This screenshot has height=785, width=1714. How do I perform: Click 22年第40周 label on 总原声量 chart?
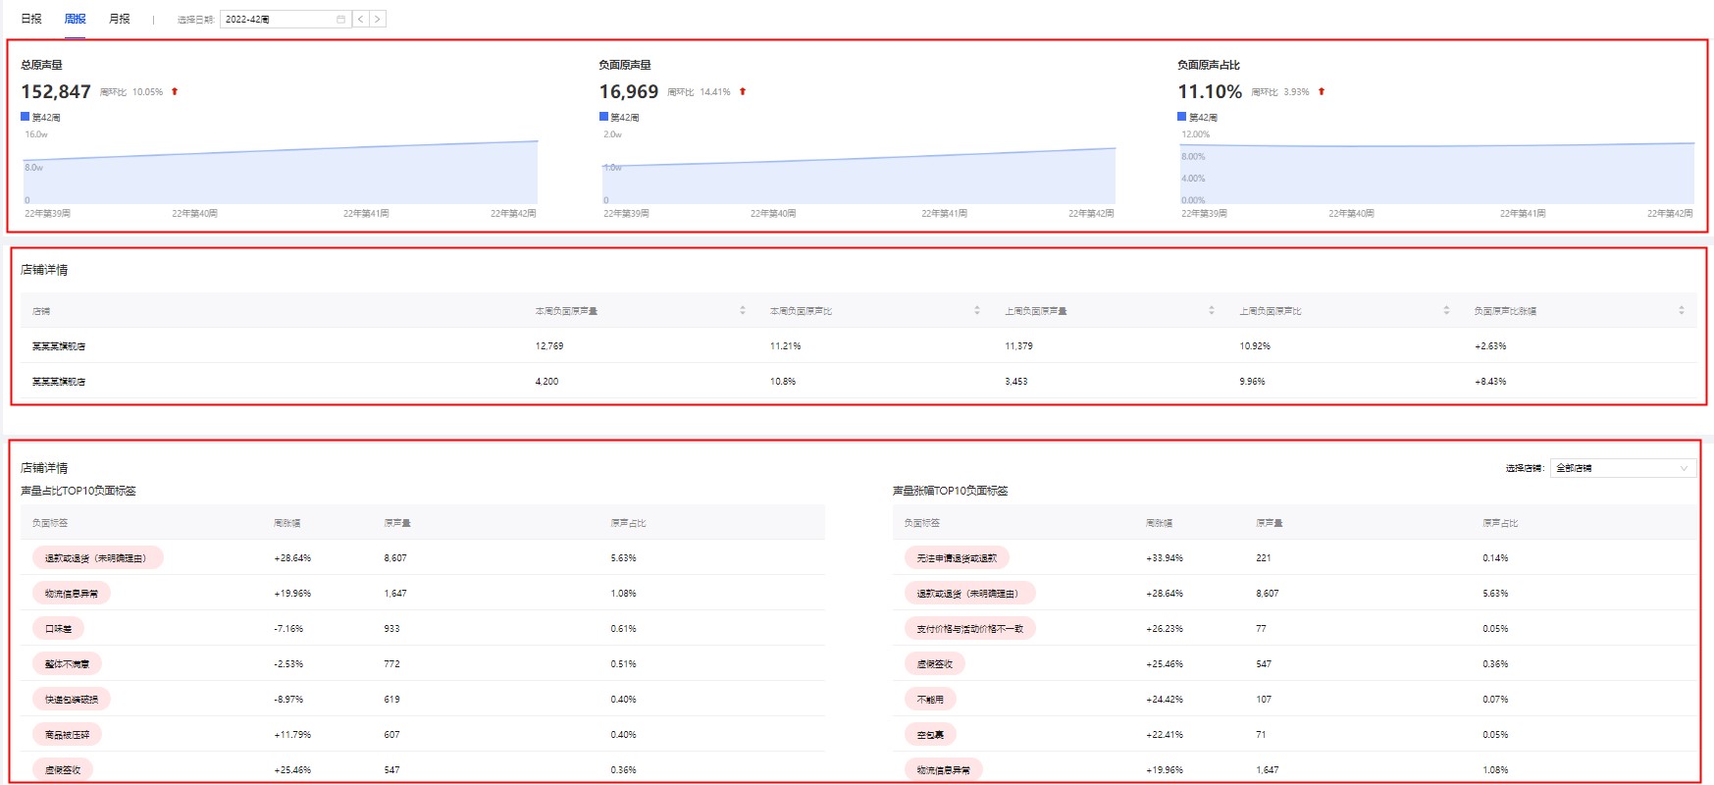point(194,213)
